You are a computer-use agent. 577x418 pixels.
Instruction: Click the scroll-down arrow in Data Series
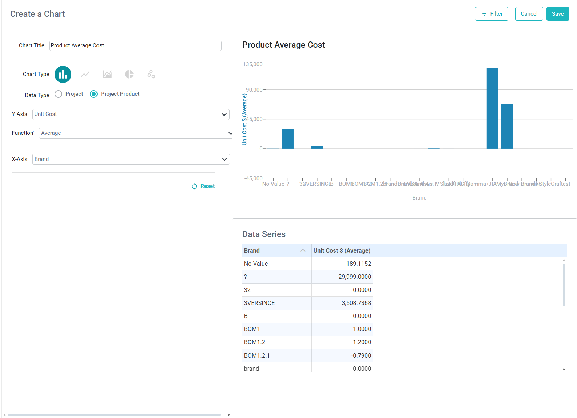(x=564, y=369)
